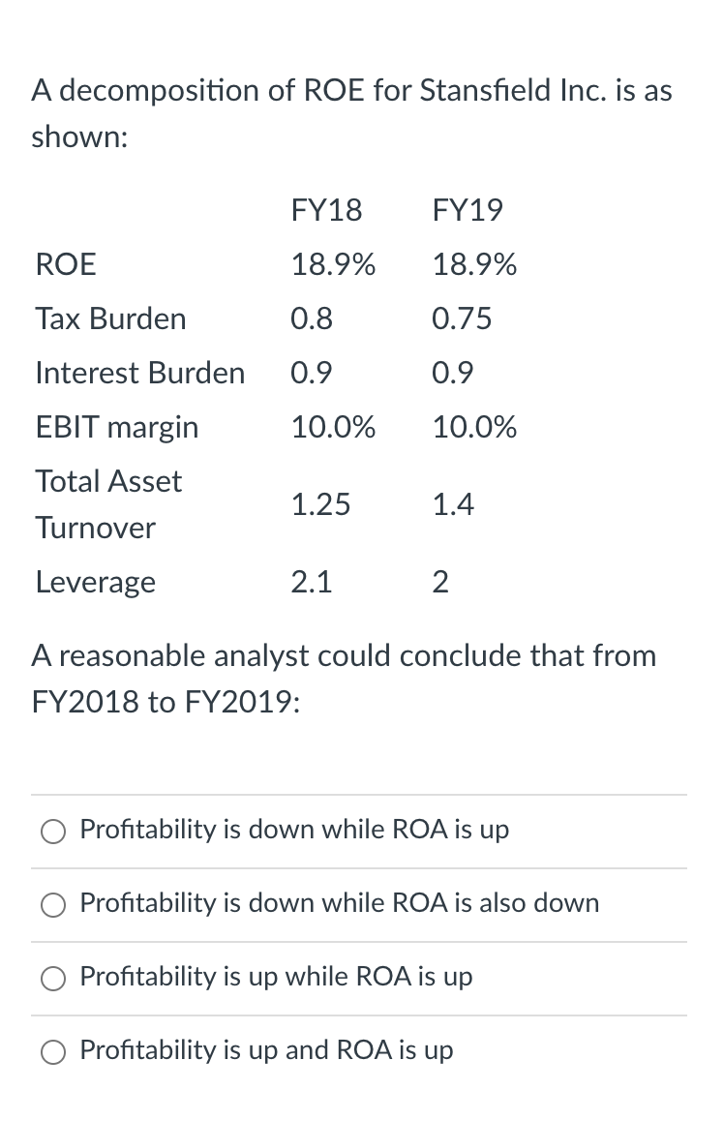Click the Leverage row label

[95, 581]
